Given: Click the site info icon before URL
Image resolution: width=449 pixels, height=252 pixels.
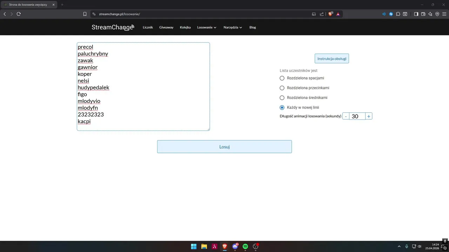Looking at the screenshot, I should (94, 14).
